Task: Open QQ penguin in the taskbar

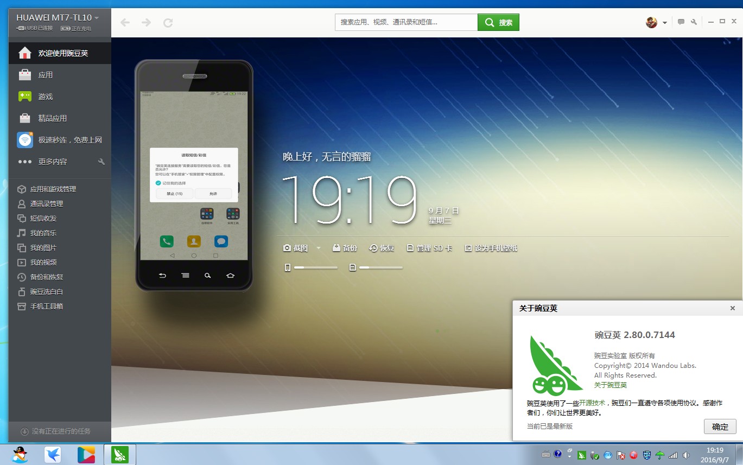Action: tap(20, 454)
